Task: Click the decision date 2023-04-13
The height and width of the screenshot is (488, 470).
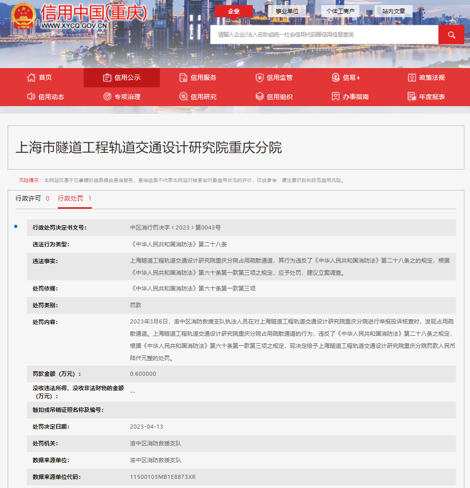Action: [x=147, y=427]
